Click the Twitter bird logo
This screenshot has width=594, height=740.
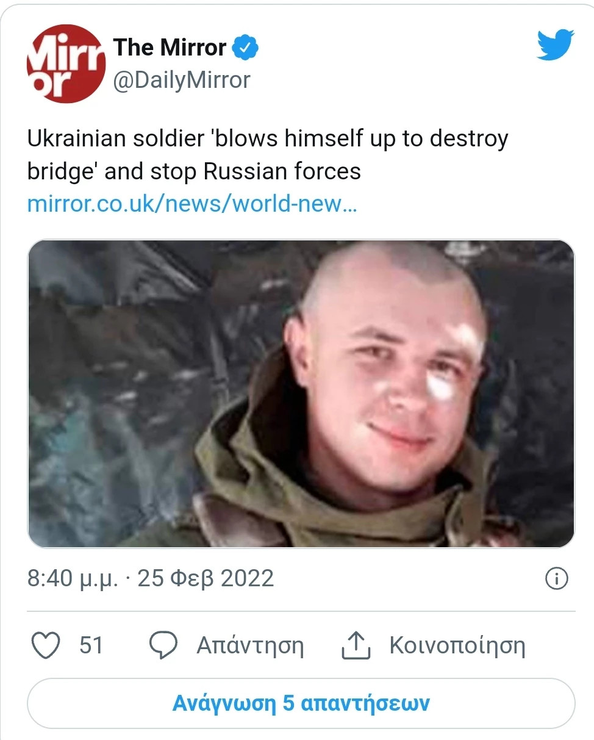pos(555,45)
